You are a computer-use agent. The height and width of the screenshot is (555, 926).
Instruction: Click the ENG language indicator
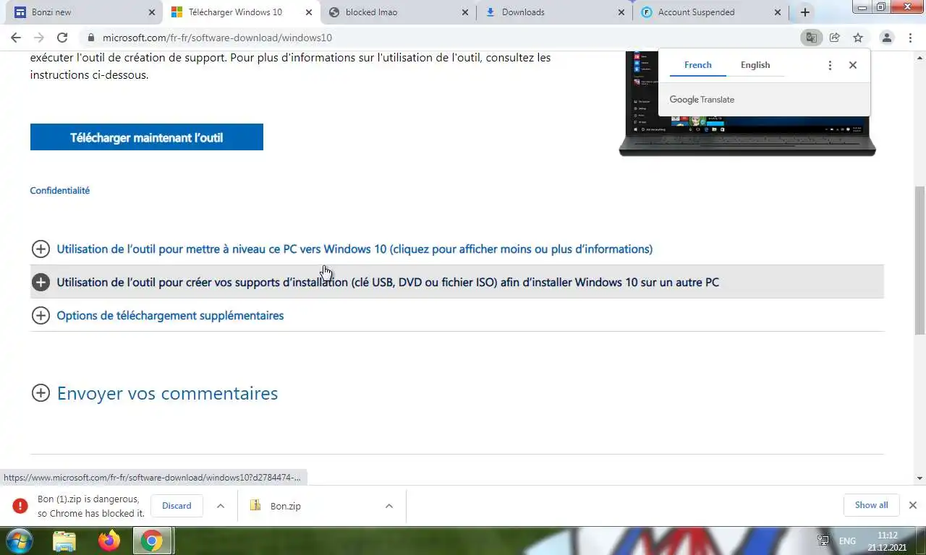click(847, 541)
